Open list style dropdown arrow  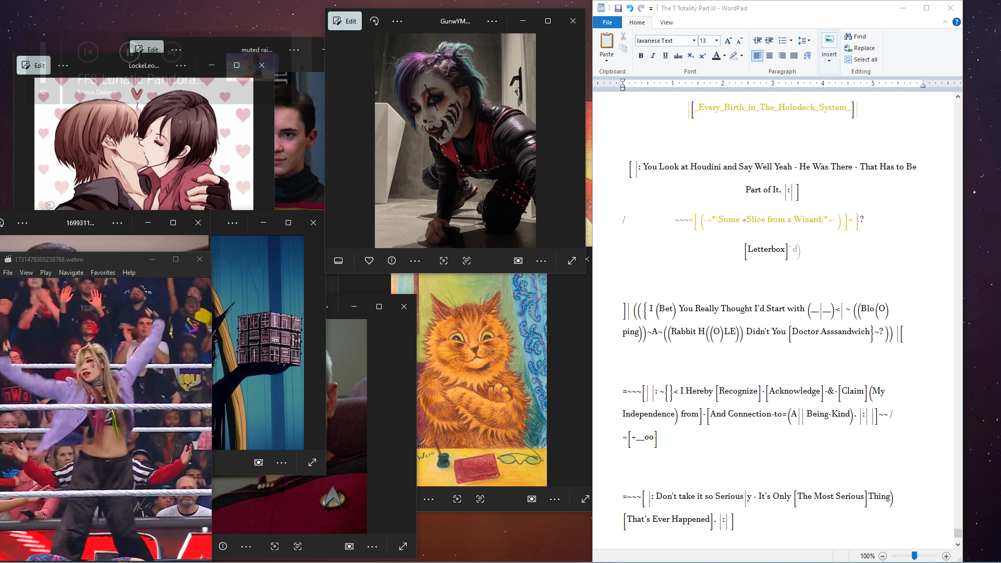click(x=791, y=41)
